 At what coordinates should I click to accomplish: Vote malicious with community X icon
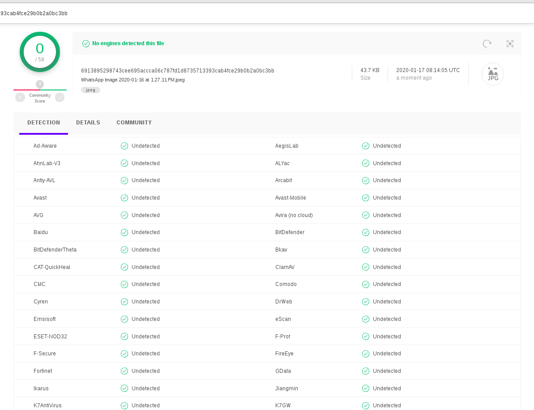click(20, 98)
